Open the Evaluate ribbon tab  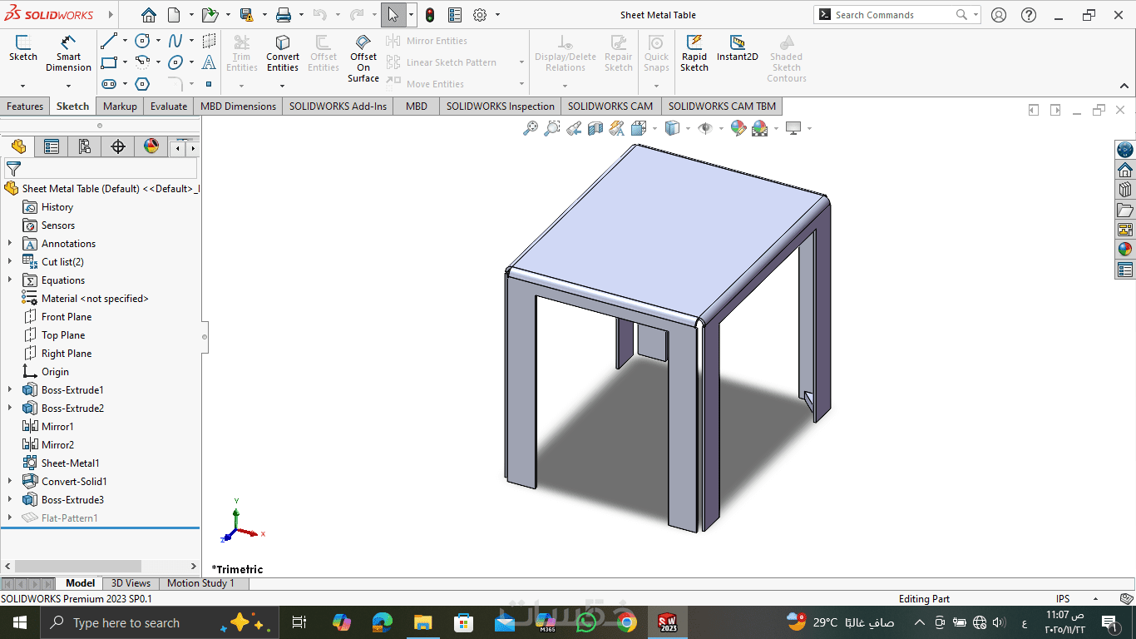(169, 106)
